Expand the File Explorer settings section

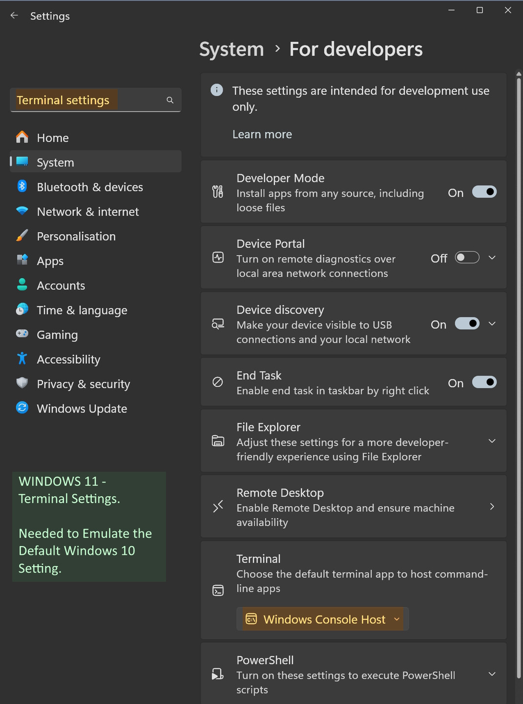492,441
